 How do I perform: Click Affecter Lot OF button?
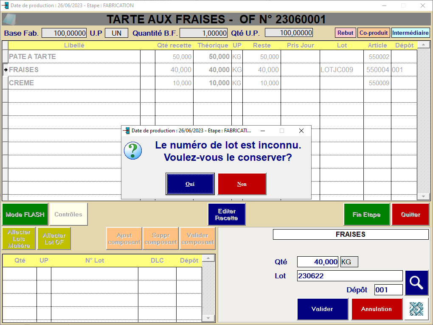(x=54, y=238)
